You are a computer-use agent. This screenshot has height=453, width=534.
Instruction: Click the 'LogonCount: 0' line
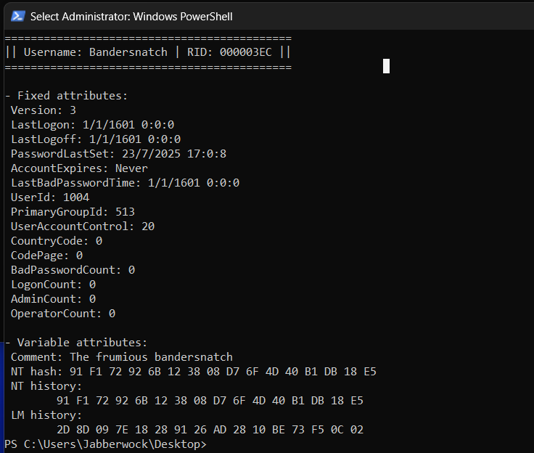pyautogui.click(x=53, y=285)
